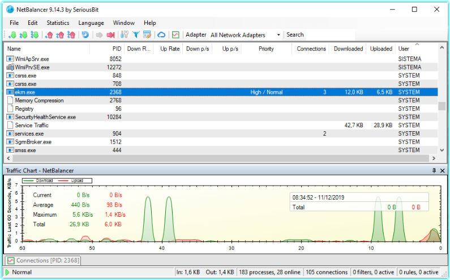450x280 pixels.
Task: Click the first green download priority arrow icon
Action: pyautogui.click(x=12, y=35)
